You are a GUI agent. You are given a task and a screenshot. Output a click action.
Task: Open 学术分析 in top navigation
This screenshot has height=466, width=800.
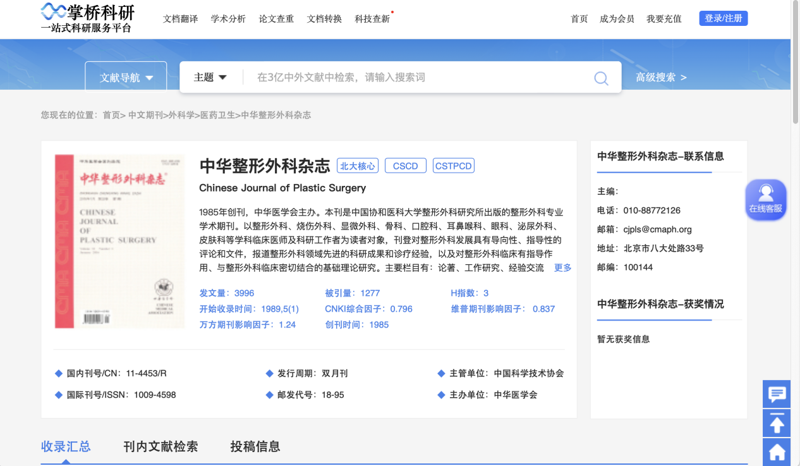[228, 19]
